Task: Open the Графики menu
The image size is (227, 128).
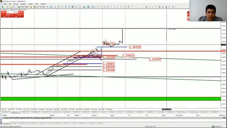Action: pyautogui.click(x=23, y=4)
